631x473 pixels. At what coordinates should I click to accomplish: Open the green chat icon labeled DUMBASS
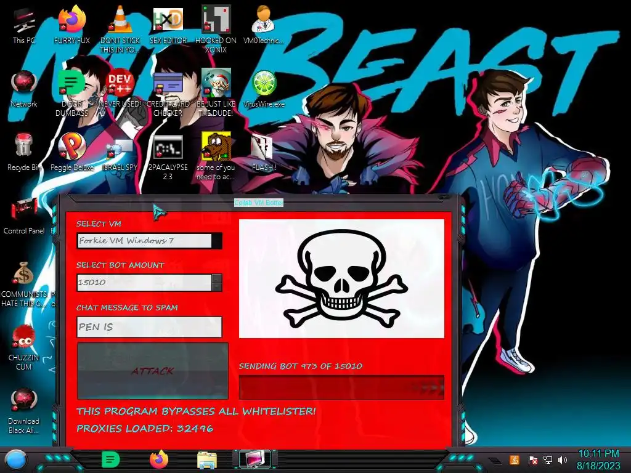coord(71,92)
